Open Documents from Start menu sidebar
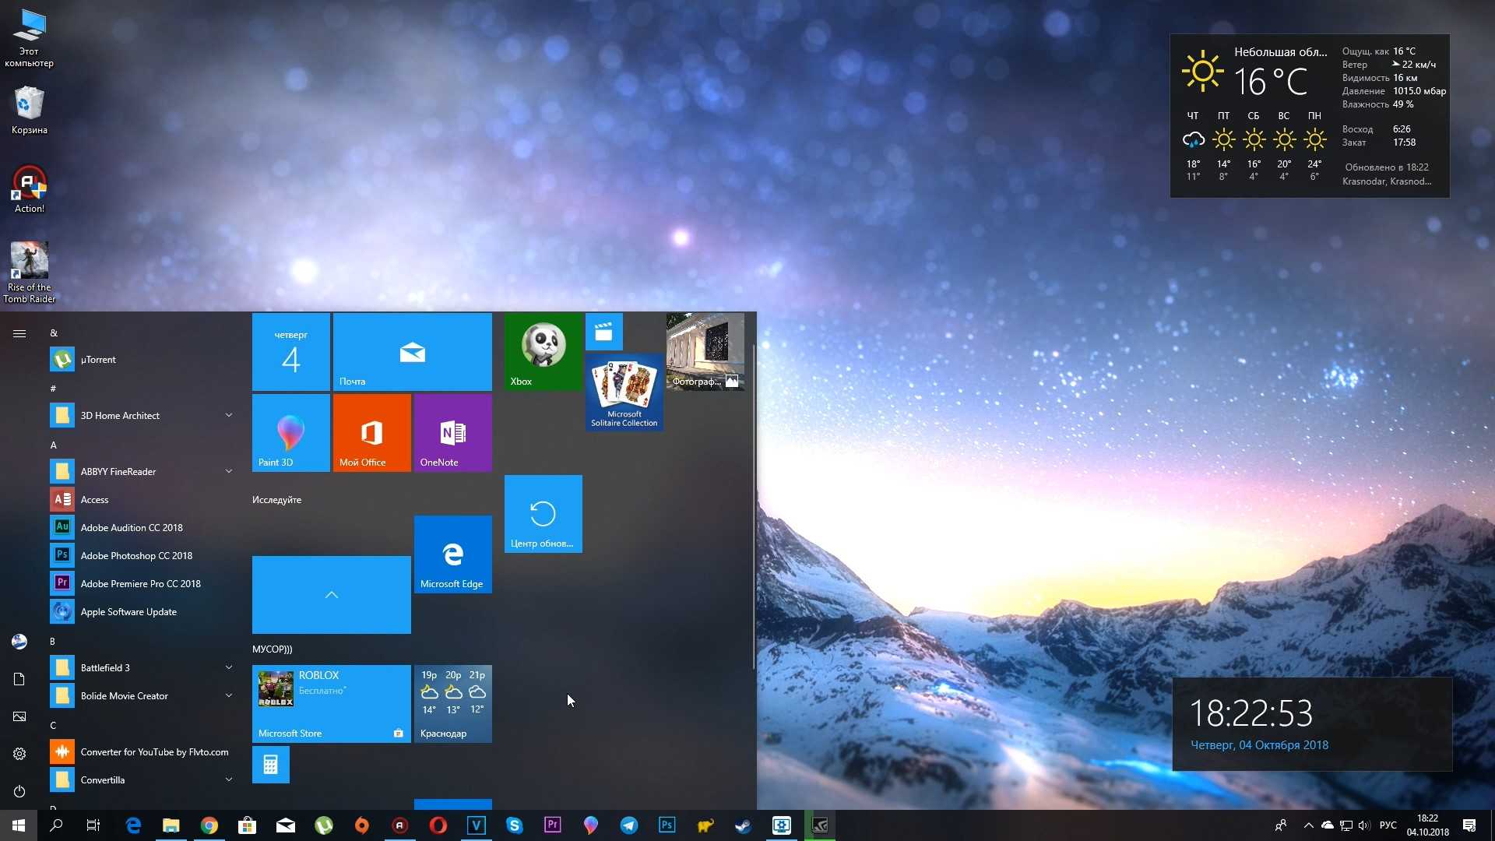The width and height of the screenshot is (1495, 841). coord(19,679)
